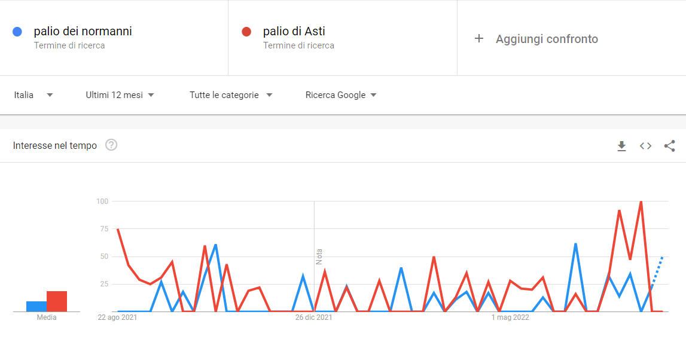Click the red dot for palio di Asti
Screen dimensions: 686x339
246,32
